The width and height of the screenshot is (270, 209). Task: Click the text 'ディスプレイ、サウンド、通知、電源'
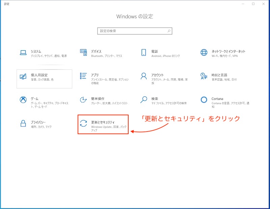click(x=49, y=56)
